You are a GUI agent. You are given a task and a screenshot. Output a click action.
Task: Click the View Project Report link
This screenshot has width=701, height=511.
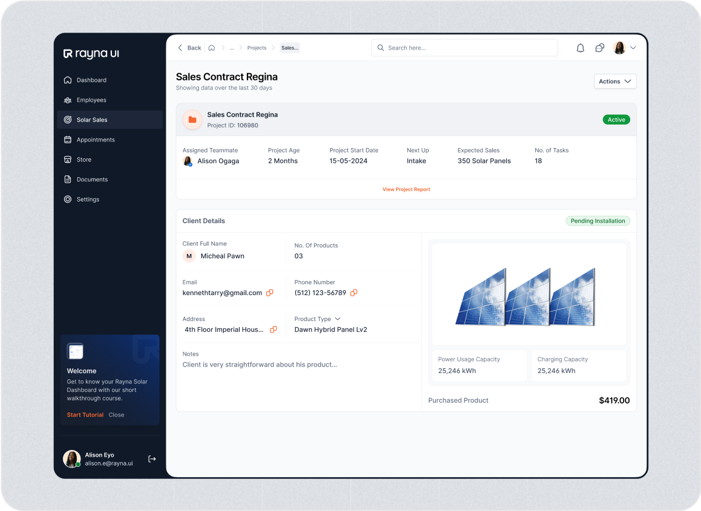click(x=406, y=189)
